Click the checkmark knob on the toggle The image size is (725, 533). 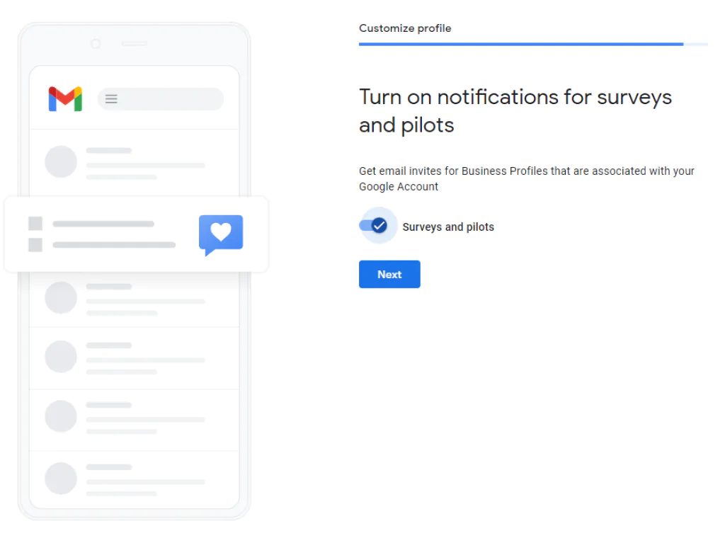(x=379, y=226)
